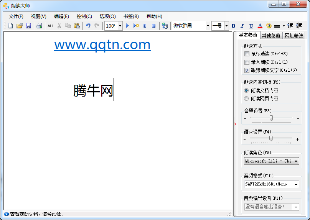The width and height of the screenshot is (310, 220).
Task: Open the 文件(F) menu
Action: point(16,16)
